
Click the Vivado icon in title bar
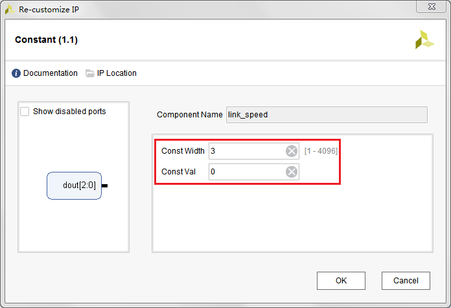pos(10,9)
